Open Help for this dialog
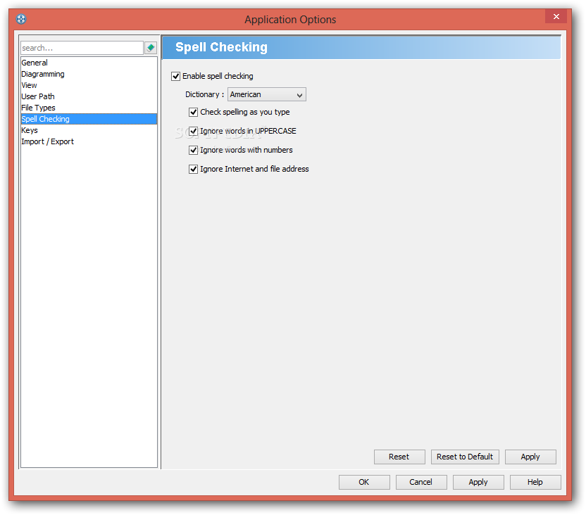 point(535,482)
